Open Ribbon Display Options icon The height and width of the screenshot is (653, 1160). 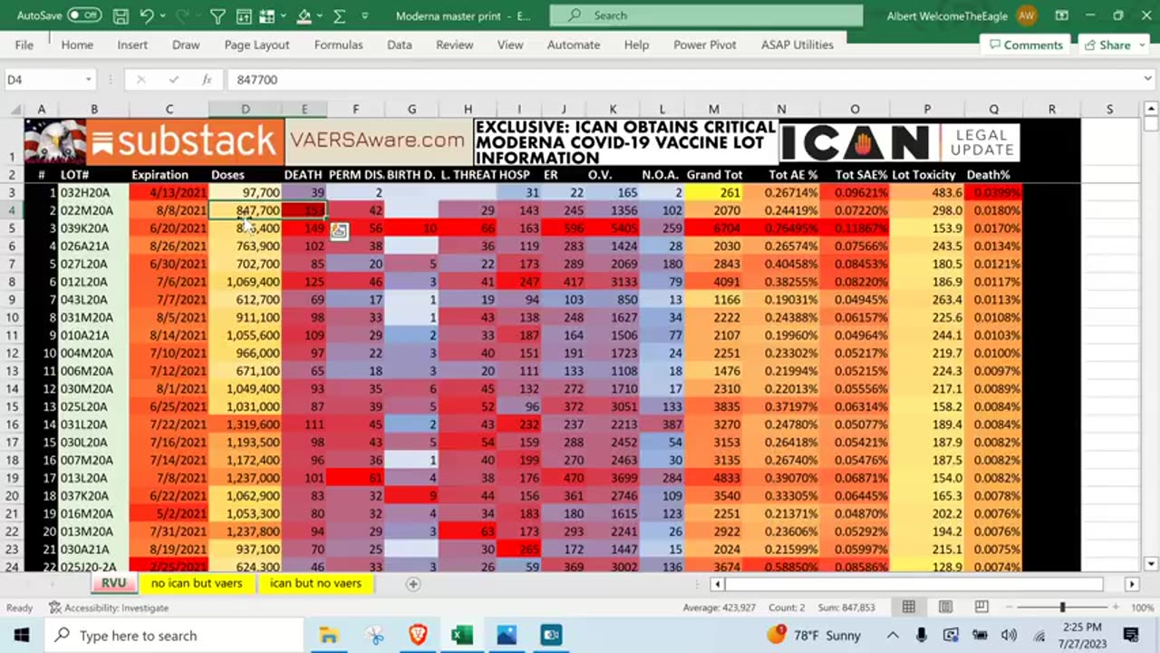pyautogui.click(x=1061, y=15)
